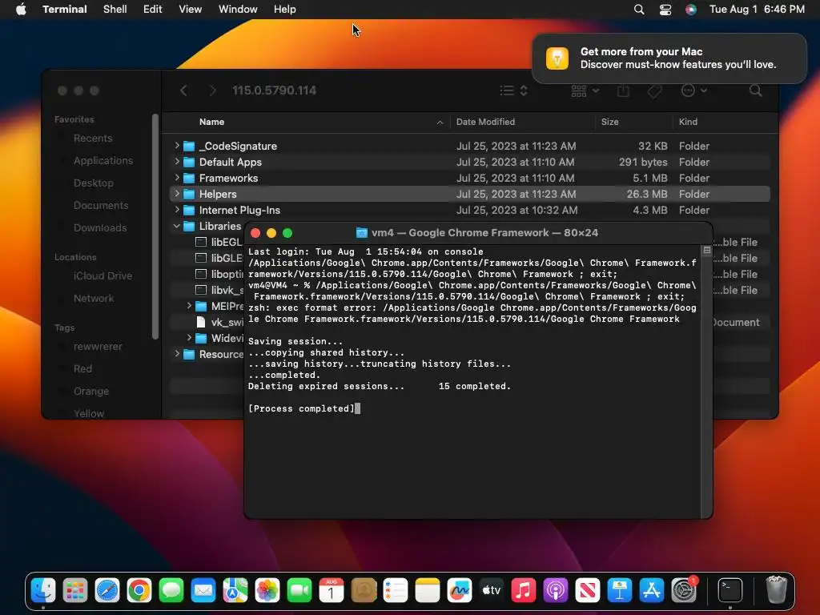Search in the Finder window
Screen dimensions: 820x615
[755, 91]
